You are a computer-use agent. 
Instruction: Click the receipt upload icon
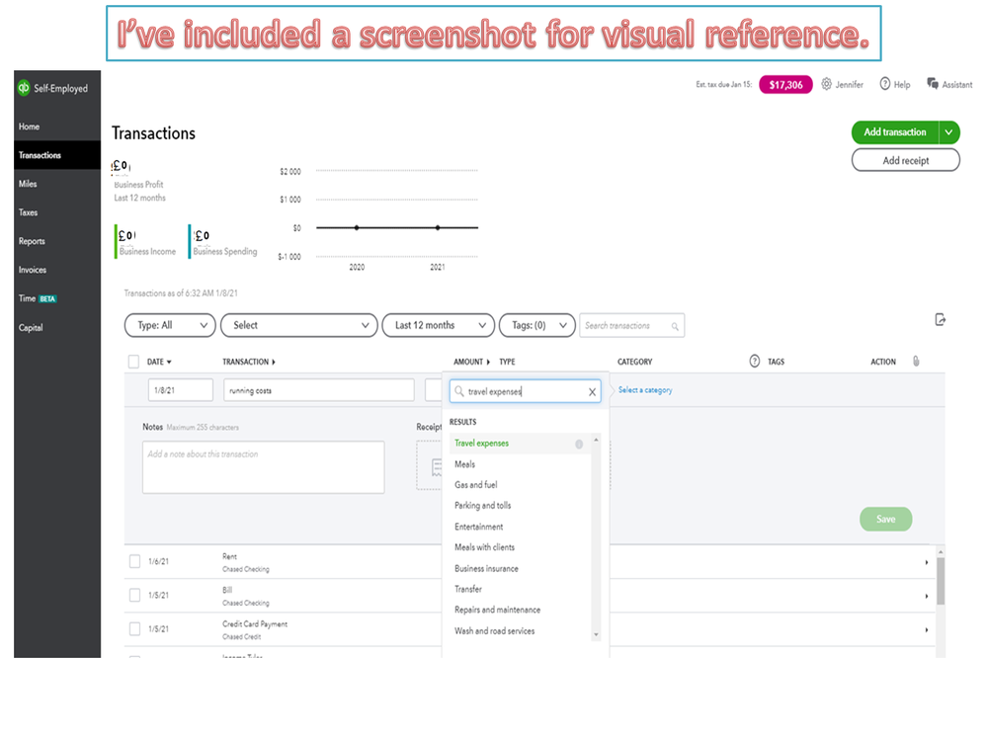coord(437,467)
